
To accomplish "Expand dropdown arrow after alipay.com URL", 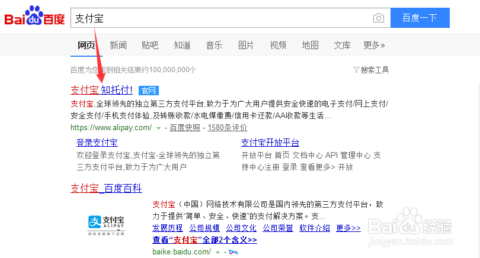I will pos(159,128).
